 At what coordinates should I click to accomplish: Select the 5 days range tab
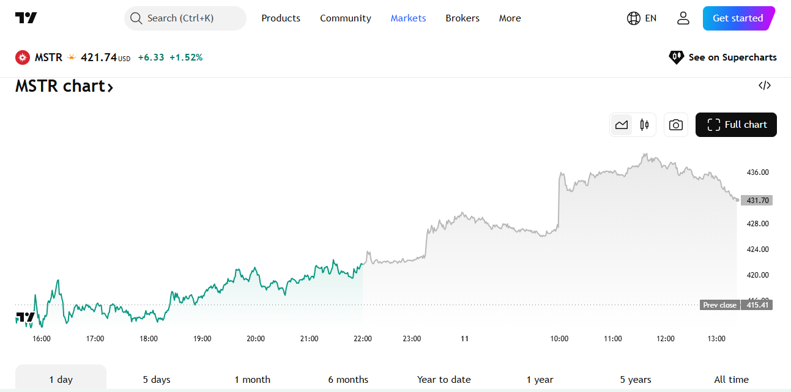click(x=157, y=379)
